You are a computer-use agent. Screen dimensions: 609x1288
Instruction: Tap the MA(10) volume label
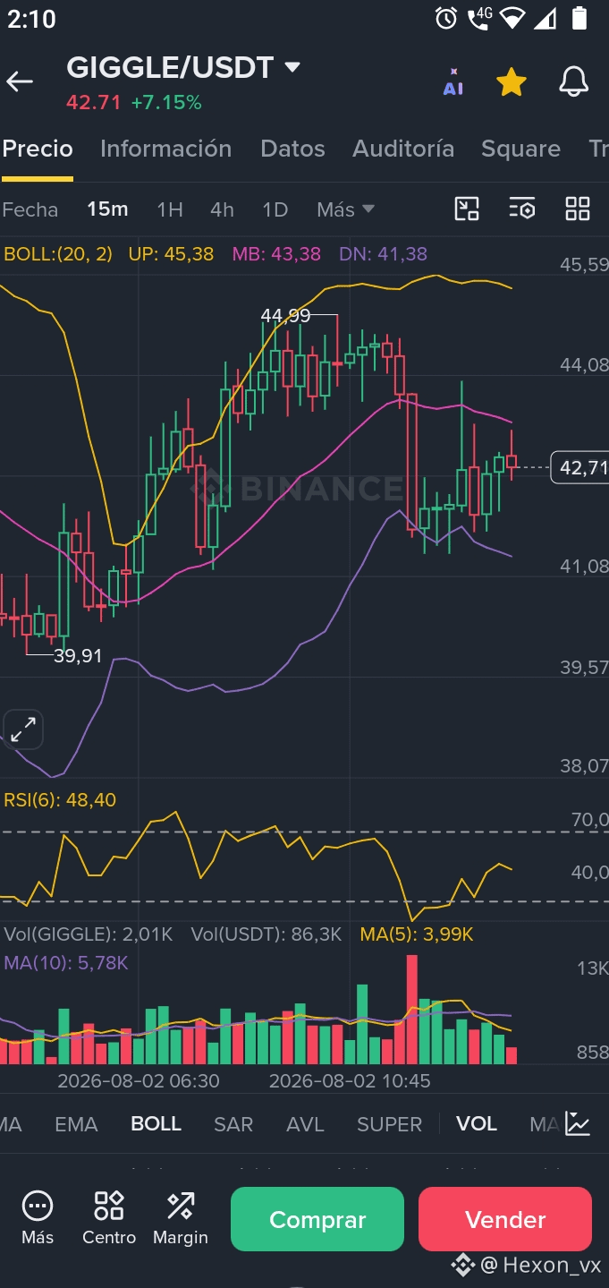tap(66, 963)
